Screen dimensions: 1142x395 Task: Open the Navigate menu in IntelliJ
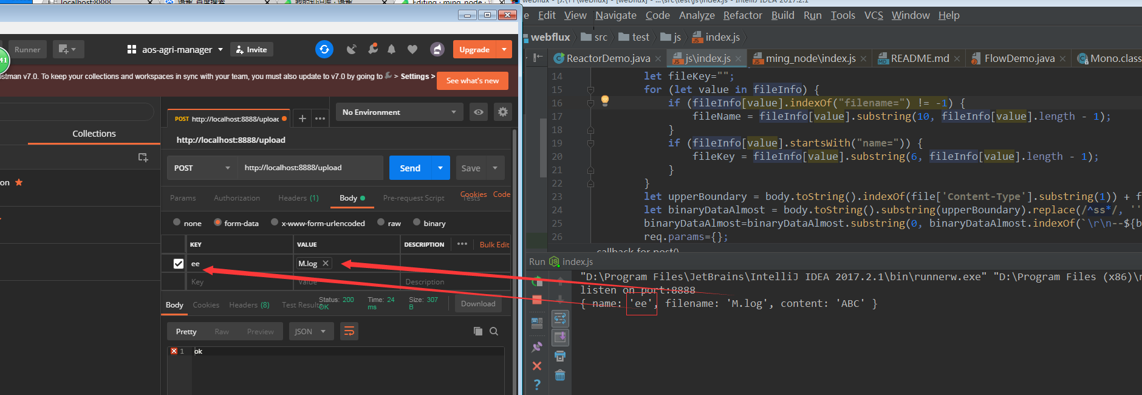point(616,15)
